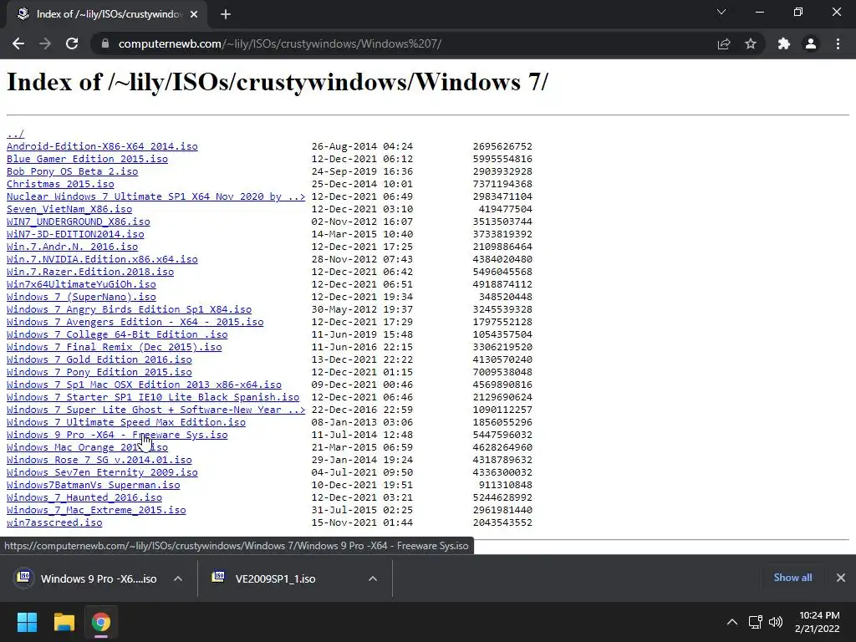The image size is (856, 642).
Task: Download Blue_Gamer_Edition_2015.iso
Action: 87,159
